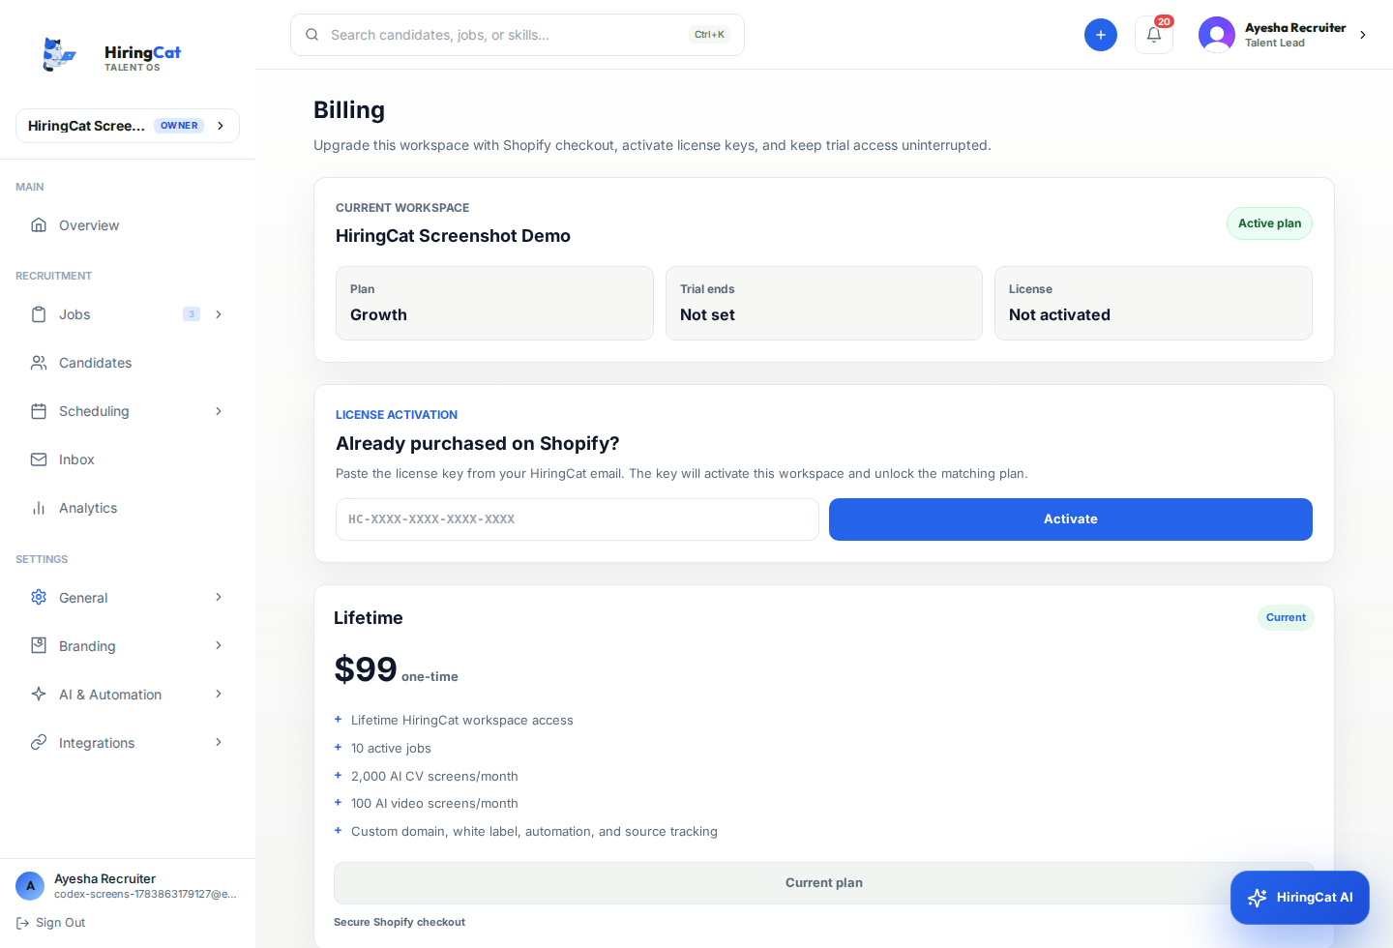The image size is (1393, 948).
Task: Click the Lifetime plan title
Action: tap(369, 618)
